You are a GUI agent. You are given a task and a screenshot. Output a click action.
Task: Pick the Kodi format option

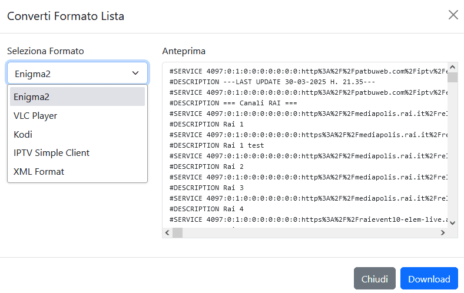tap(77, 134)
